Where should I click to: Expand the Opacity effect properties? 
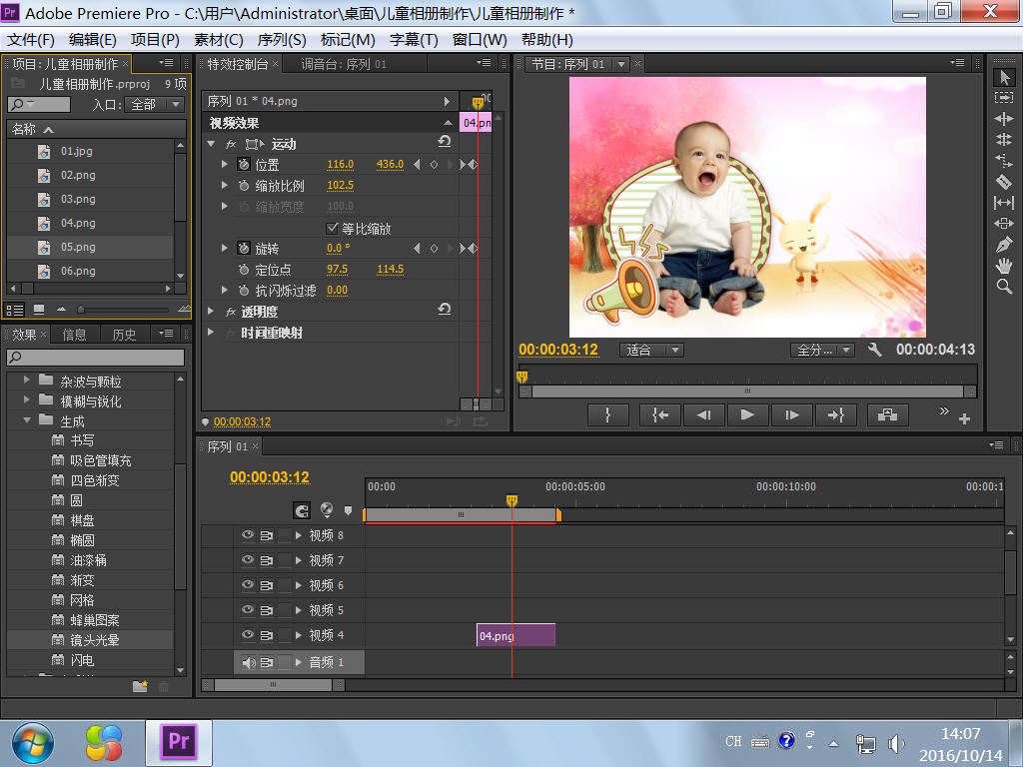point(211,312)
